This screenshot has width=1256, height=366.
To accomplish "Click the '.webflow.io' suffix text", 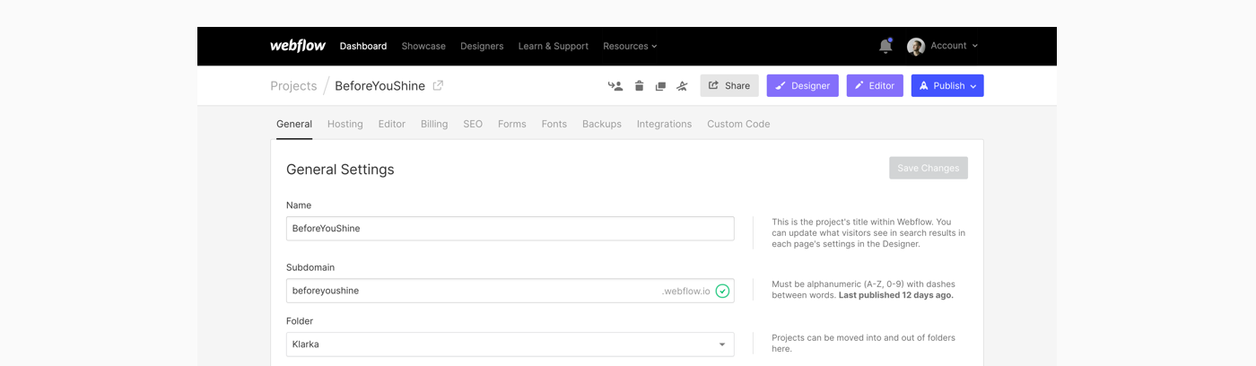I will coord(686,291).
